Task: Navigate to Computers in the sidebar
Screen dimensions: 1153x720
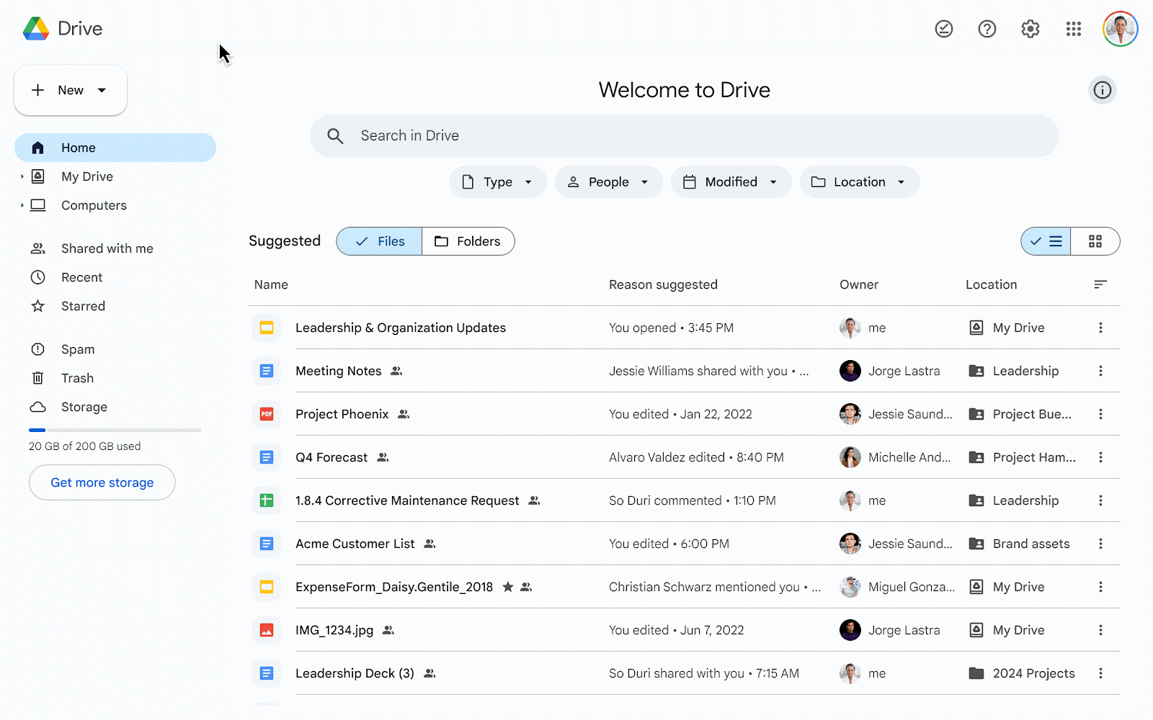Action: point(94,205)
